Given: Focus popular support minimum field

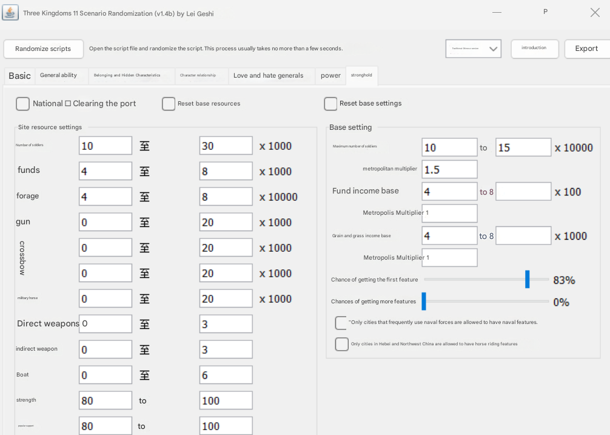Looking at the screenshot, I should click(106, 426).
